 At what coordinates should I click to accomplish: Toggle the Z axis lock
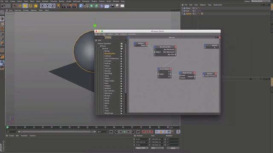pyautogui.click(x=52, y=6)
